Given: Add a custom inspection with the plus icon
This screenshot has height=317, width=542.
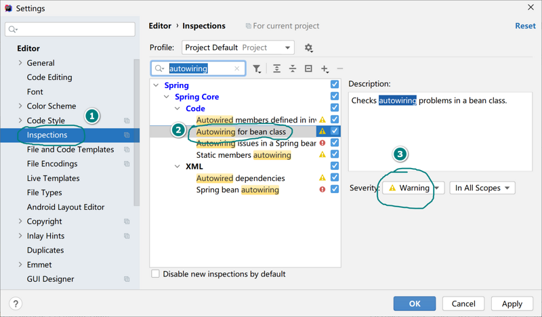Looking at the screenshot, I should pyautogui.click(x=325, y=69).
